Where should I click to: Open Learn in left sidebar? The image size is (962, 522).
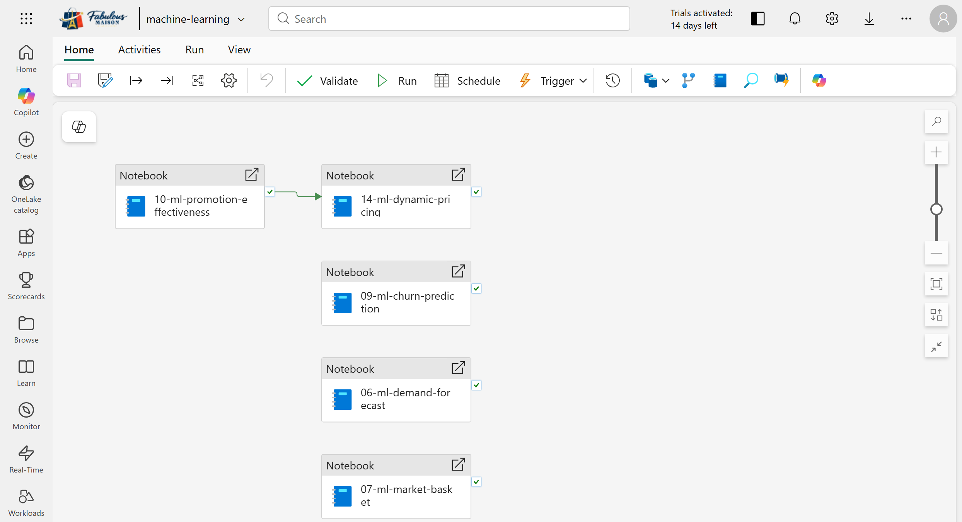click(x=26, y=373)
